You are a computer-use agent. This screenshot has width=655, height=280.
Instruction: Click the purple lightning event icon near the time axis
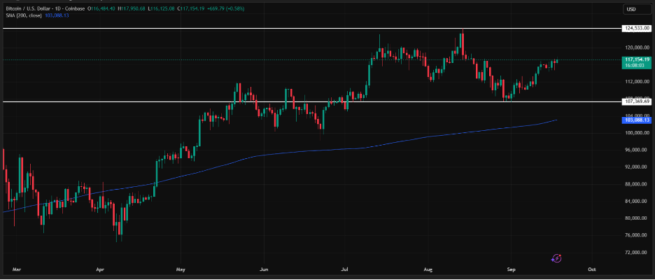tap(556, 258)
